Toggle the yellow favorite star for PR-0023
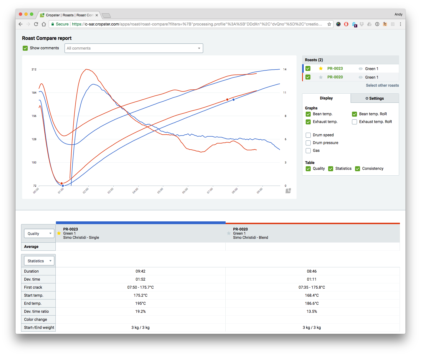421x356 pixels. click(x=321, y=68)
